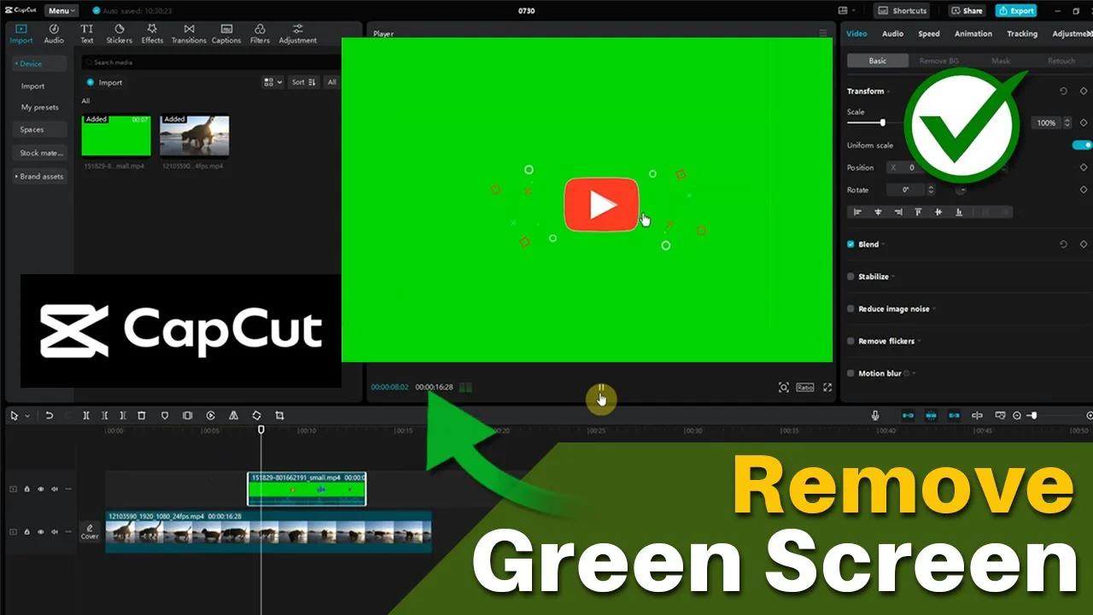Select the Text tool in the top toolbar

coord(86,33)
